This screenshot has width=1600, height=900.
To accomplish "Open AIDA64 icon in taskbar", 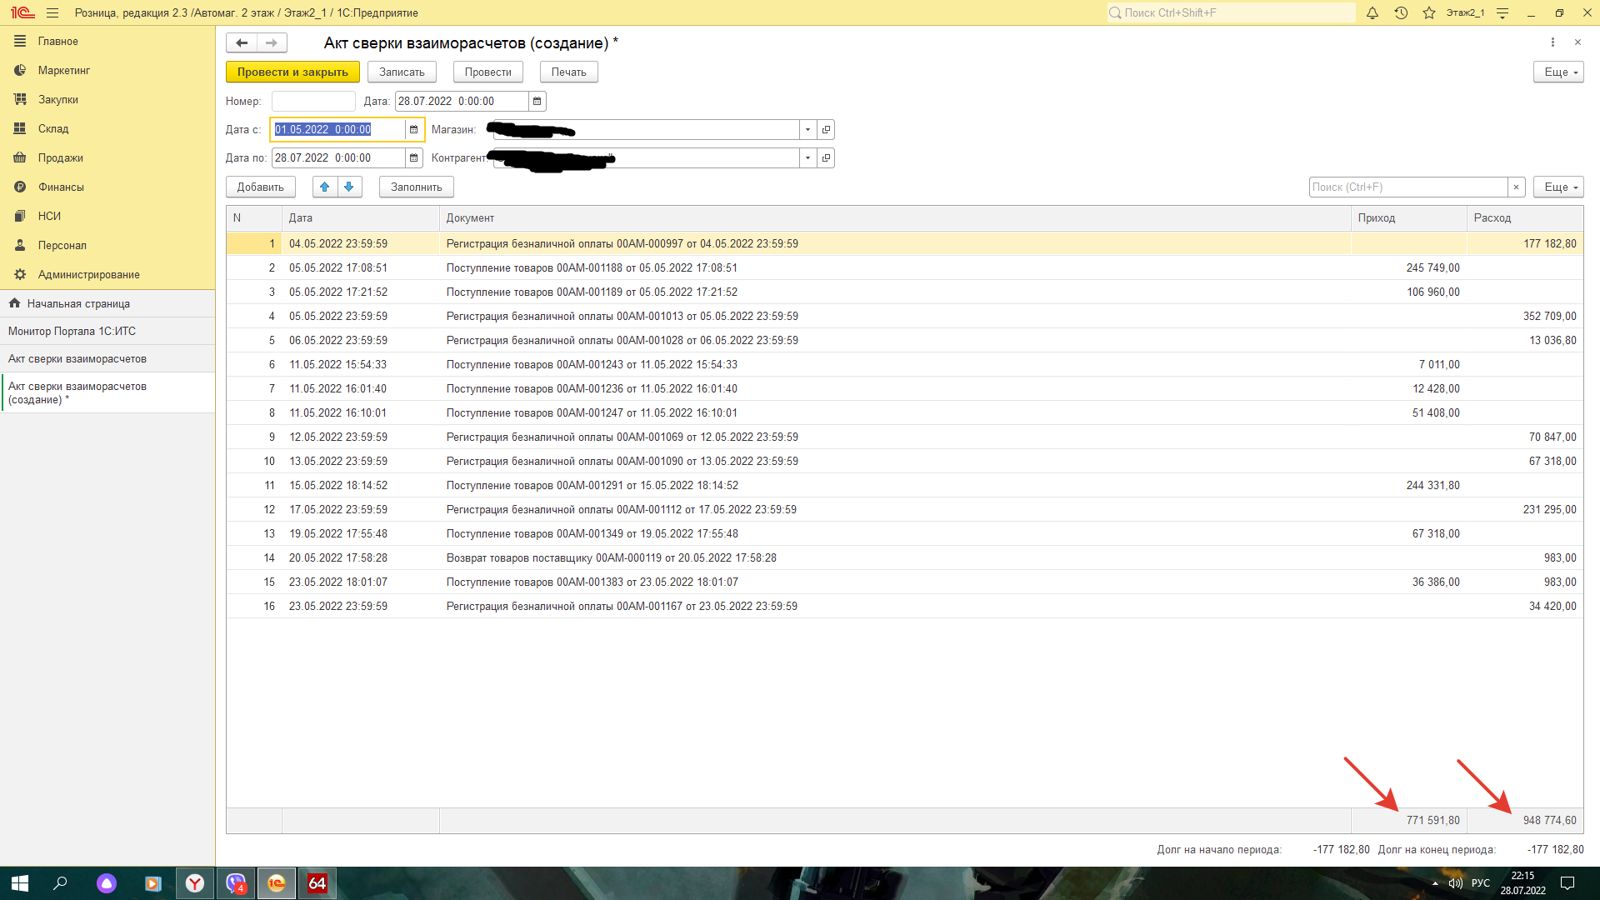I will point(317,883).
